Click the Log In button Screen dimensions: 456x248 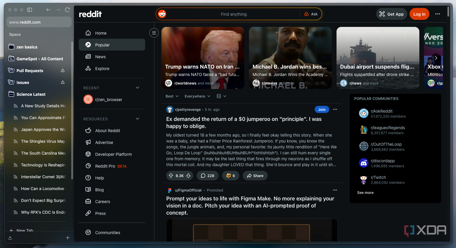coord(419,14)
